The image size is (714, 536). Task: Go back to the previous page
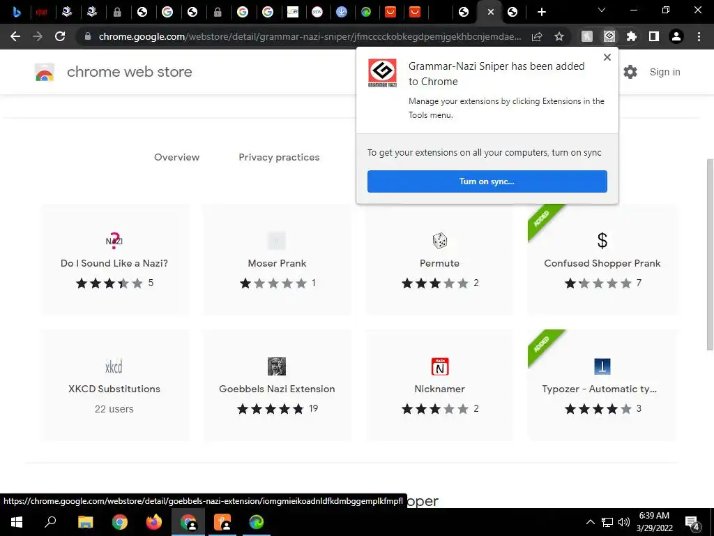(x=15, y=36)
